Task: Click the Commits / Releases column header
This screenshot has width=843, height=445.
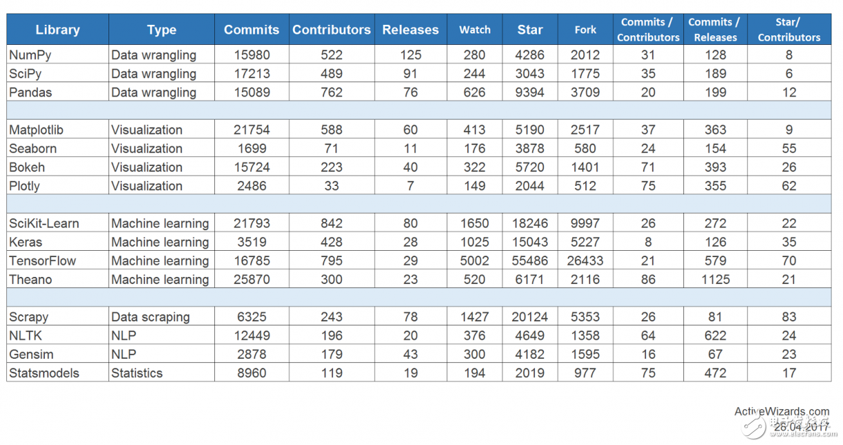Action: (x=715, y=30)
